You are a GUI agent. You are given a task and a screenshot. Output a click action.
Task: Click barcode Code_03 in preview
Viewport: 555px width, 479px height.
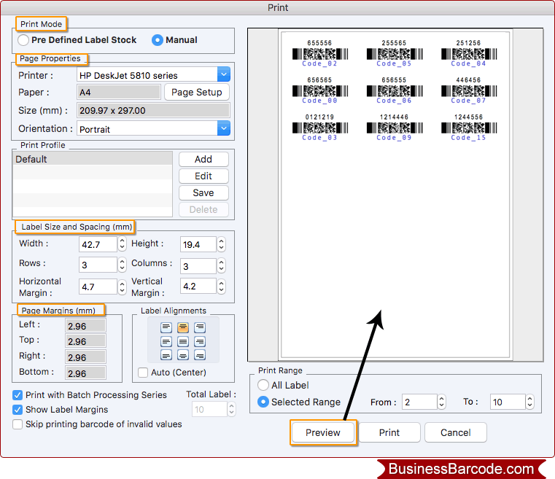[x=319, y=128]
